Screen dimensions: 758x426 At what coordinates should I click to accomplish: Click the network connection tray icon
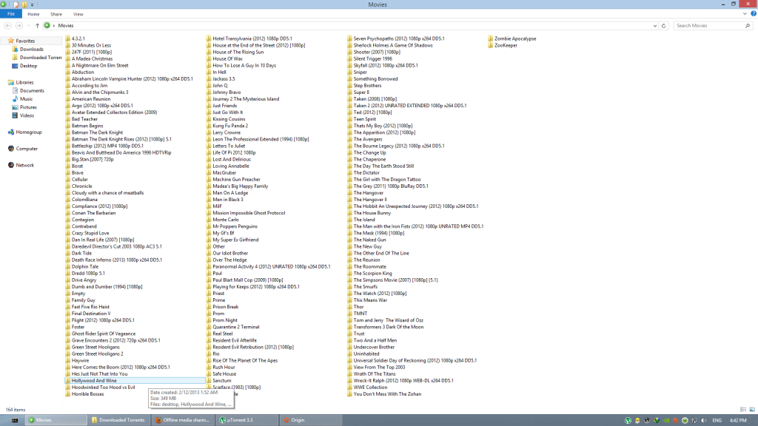click(694, 420)
